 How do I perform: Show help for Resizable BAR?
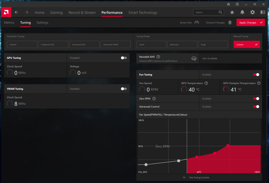pyautogui.click(x=158, y=57)
